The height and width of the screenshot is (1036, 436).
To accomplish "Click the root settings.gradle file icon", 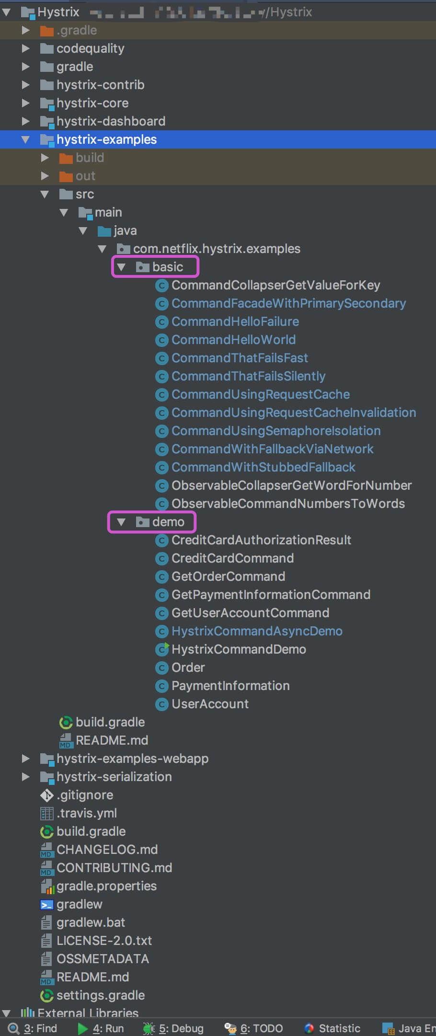I will (46, 996).
